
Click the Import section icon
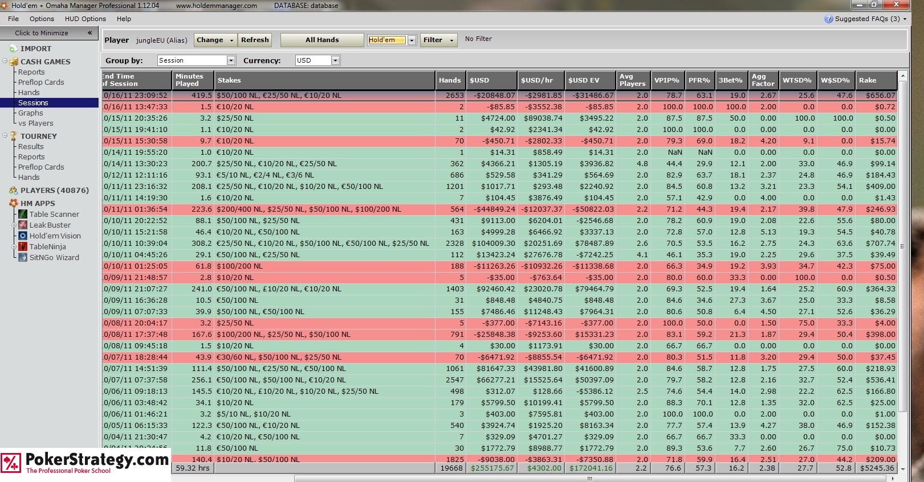click(13, 49)
